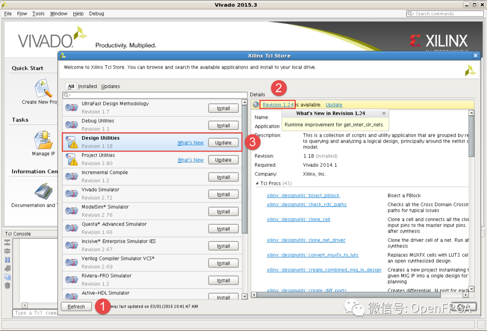Click the Refresh button
Image resolution: width=487 pixels, height=331 pixels.
point(76,307)
